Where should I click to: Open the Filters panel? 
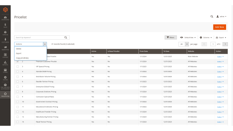tap(171, 37)
